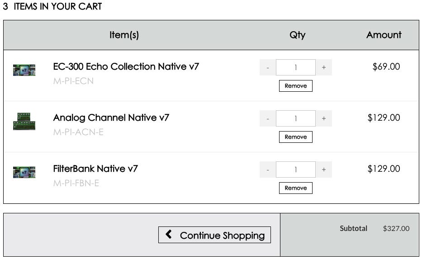Click the Continue Shopping button

click(215, 235)
